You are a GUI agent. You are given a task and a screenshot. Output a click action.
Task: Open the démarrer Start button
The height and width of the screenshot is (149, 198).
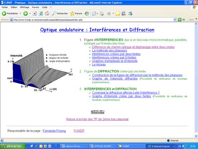(13, 146)
